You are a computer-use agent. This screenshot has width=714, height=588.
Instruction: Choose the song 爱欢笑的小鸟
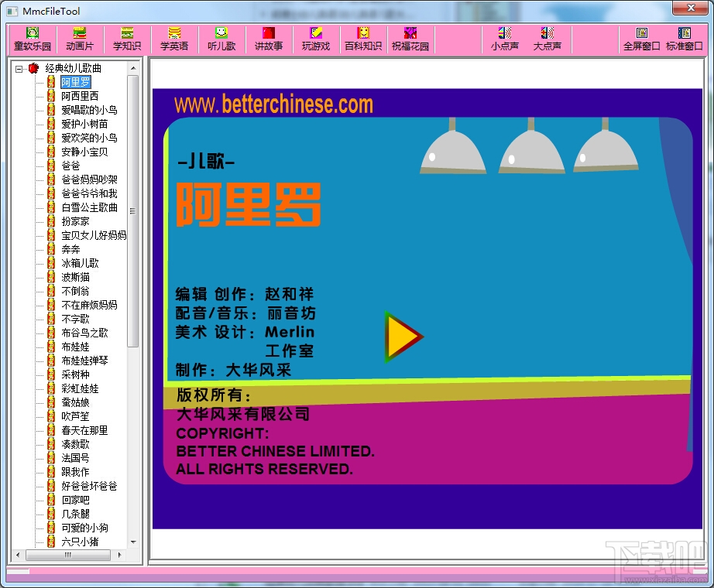[89, 138]
